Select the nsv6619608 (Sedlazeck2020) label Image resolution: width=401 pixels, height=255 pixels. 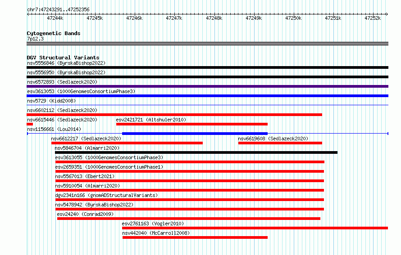tap(273, 139)
